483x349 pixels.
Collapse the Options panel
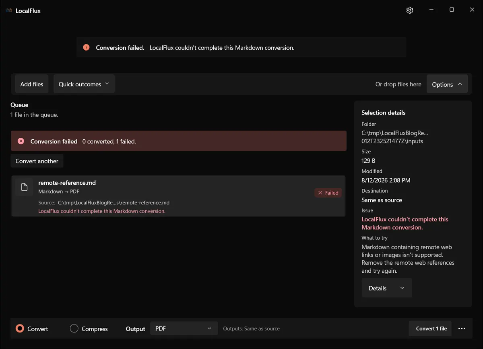tap(447, 84)
